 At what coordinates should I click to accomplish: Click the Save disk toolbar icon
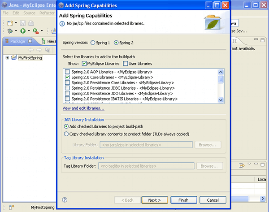23,23
